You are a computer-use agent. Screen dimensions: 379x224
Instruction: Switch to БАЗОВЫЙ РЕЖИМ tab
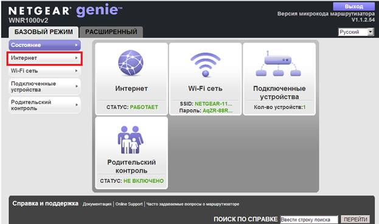click(x=44, y=32)
